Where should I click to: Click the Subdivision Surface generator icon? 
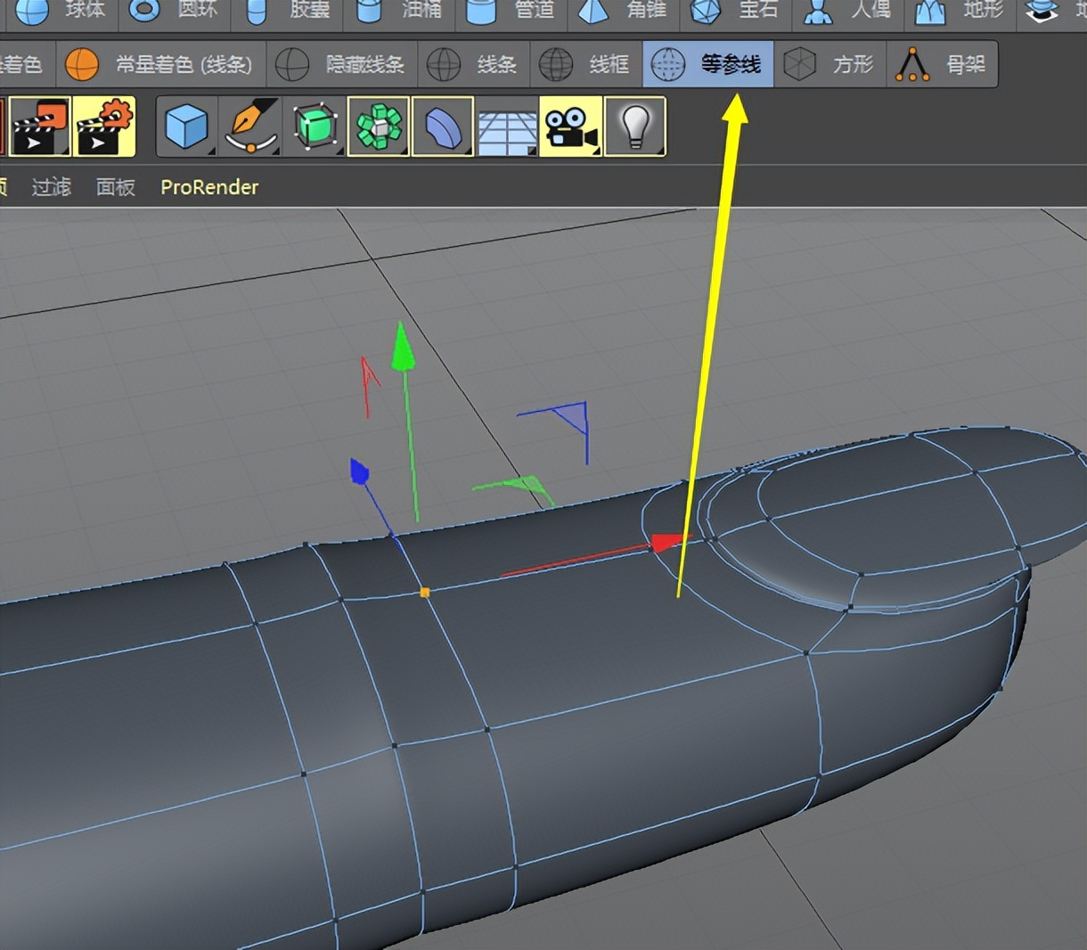point(315,127)
